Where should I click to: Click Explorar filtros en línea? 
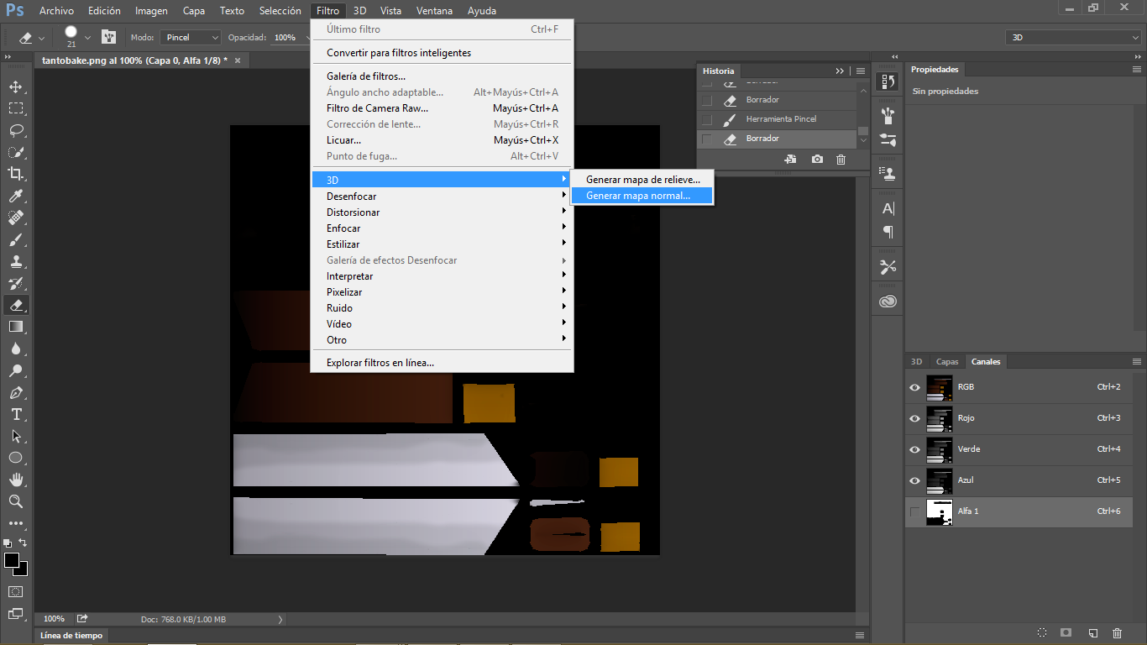click(x=380, y=363)
